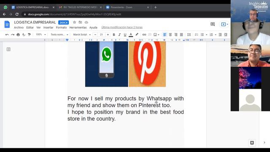Show document outline icon

coord(8,49)
